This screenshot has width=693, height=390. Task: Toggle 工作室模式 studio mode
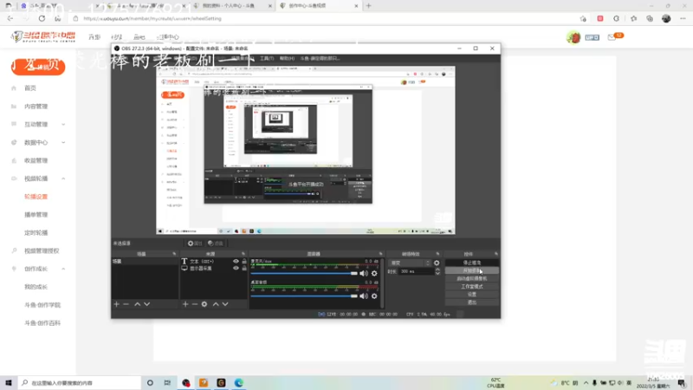[x=471, y=287]
